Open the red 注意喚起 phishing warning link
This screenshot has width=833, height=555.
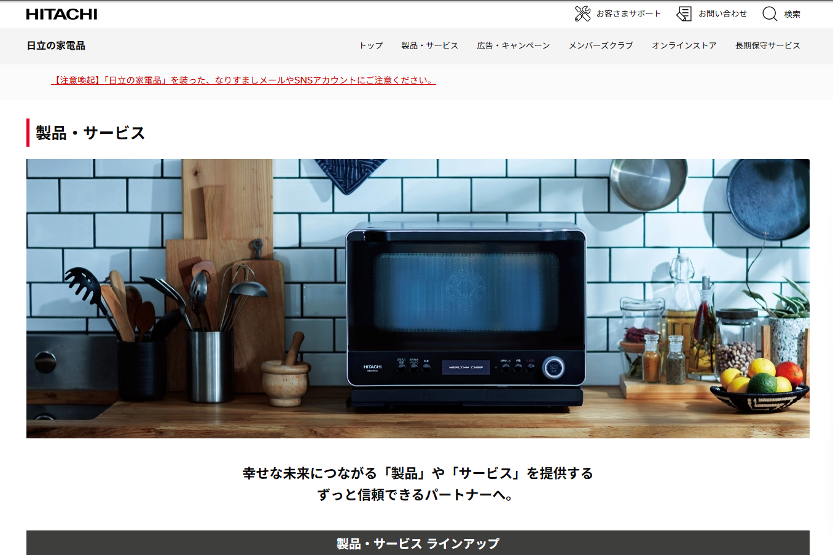coord(243,80)
